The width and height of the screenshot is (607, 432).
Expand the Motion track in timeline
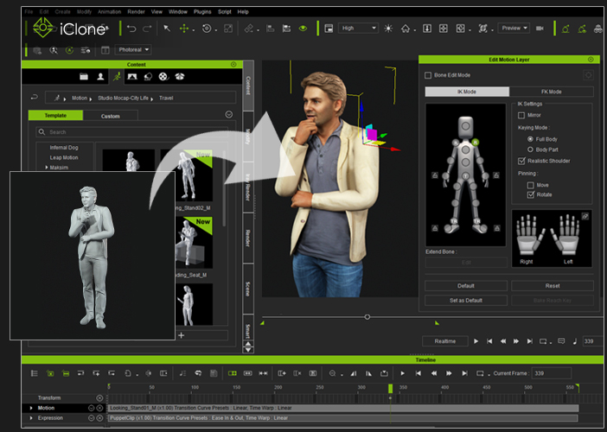(31, 408)
